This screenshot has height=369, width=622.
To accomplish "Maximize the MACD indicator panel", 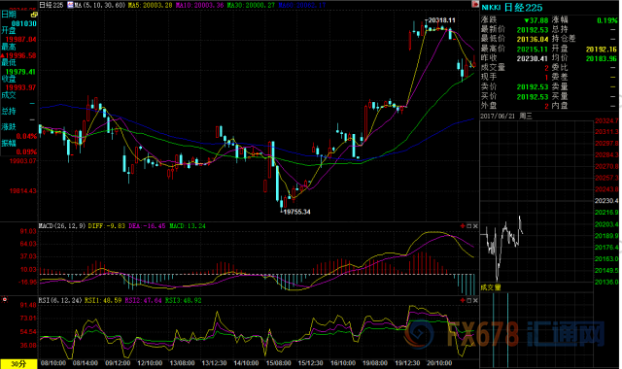I will [x=468, y=226].
